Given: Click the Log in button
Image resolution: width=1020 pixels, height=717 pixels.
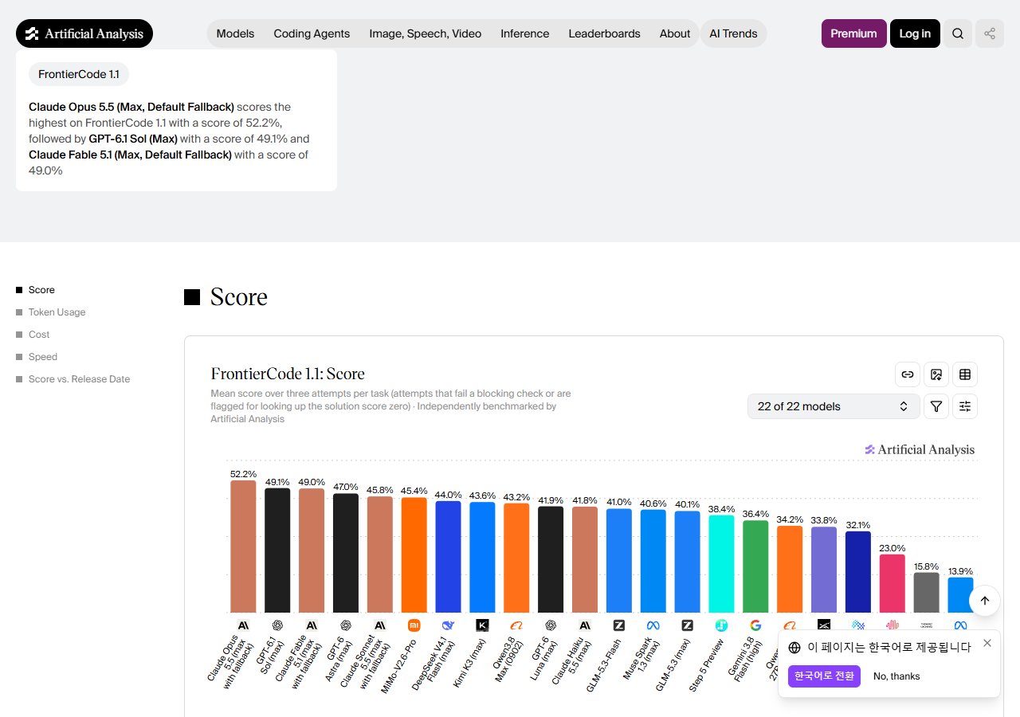Looking at the screenshot, I should [x=915, y=33].
